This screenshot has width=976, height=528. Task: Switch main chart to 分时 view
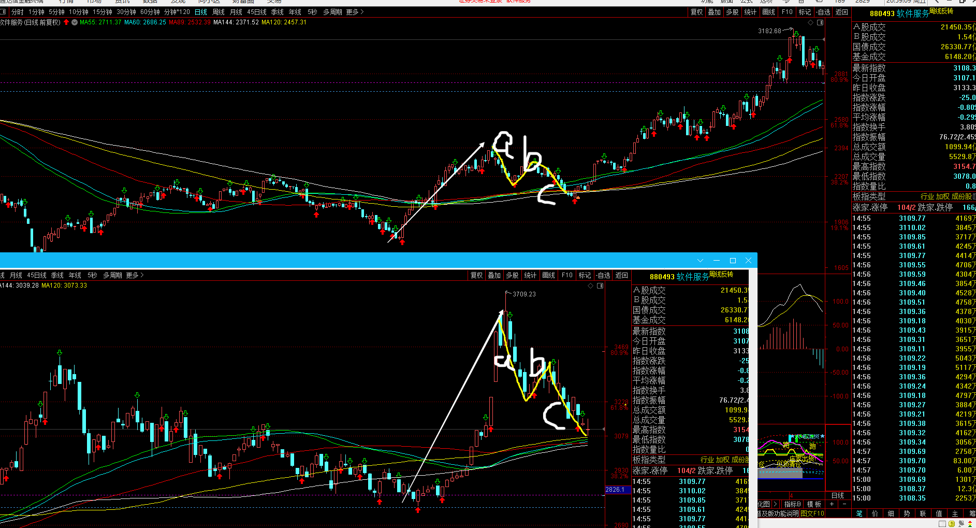pyautogui.click(x=18, y=12)
